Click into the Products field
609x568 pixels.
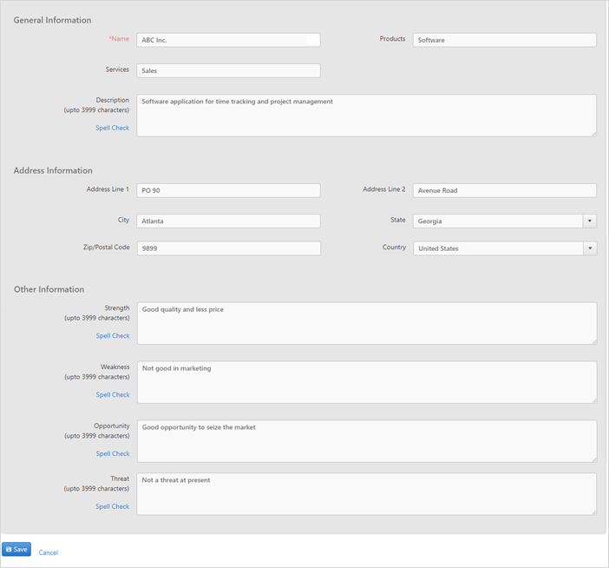click(505, 40)
